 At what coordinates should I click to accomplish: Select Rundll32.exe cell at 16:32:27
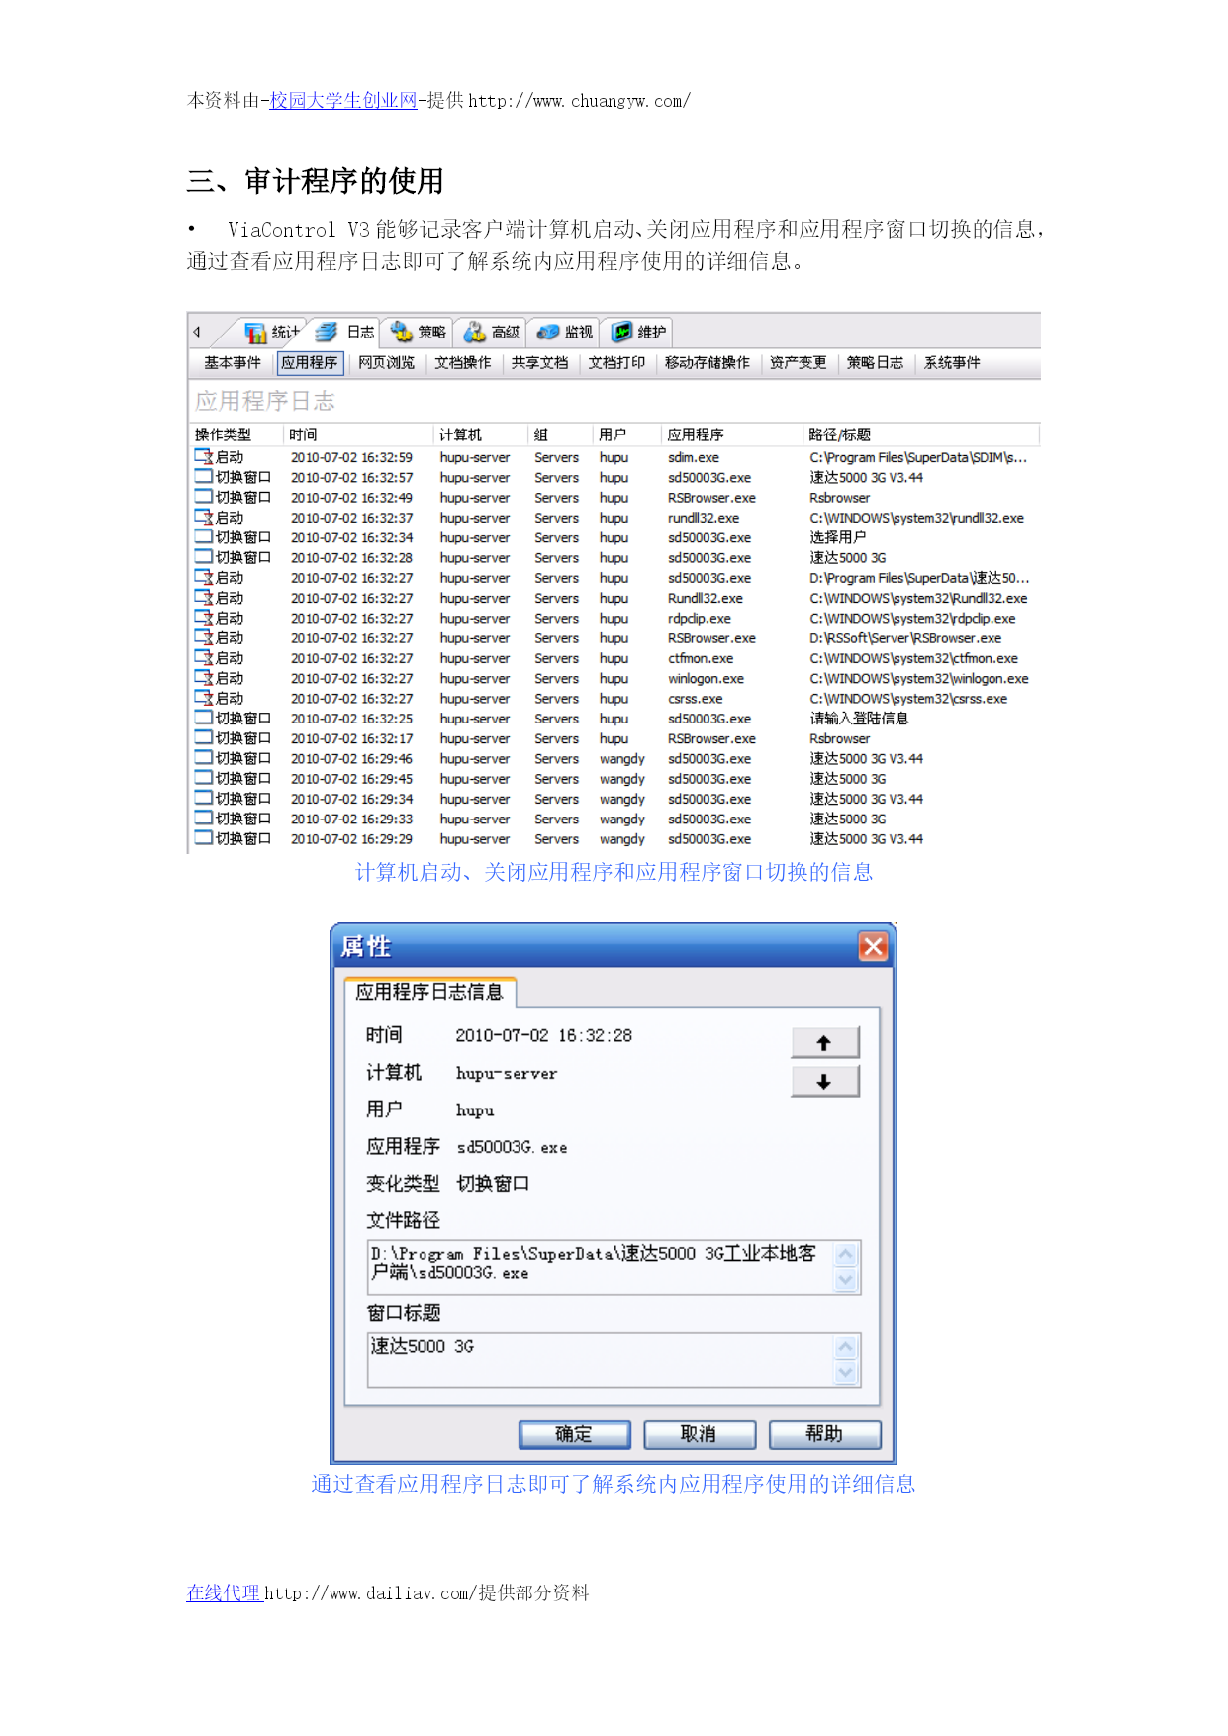click(706, 598)
